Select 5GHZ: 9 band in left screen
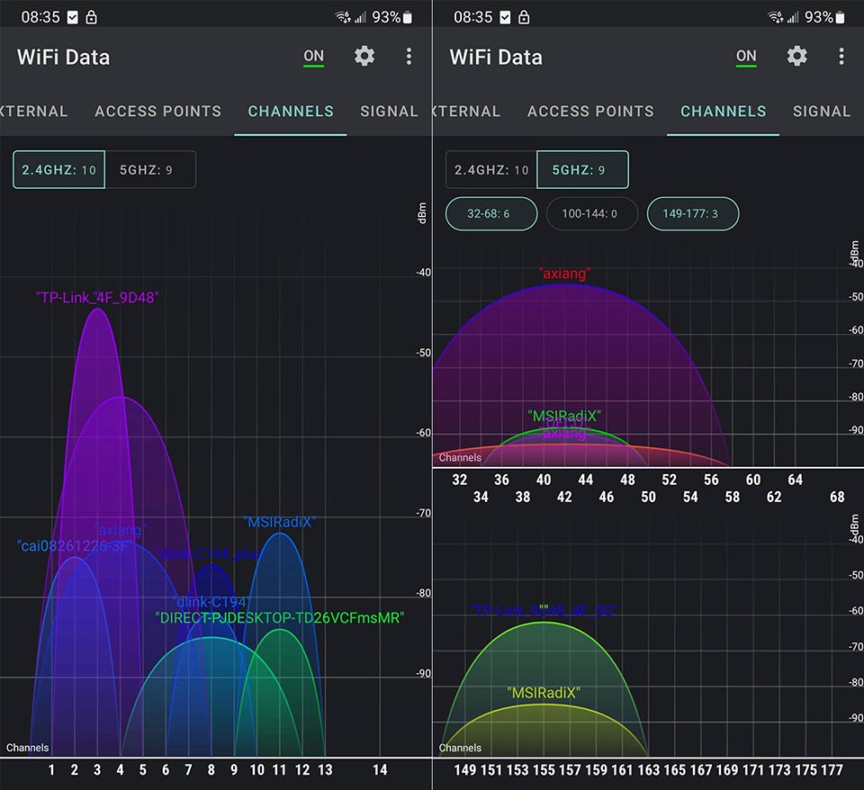Screen dimensions: 864x790 (x=150, y=169)
